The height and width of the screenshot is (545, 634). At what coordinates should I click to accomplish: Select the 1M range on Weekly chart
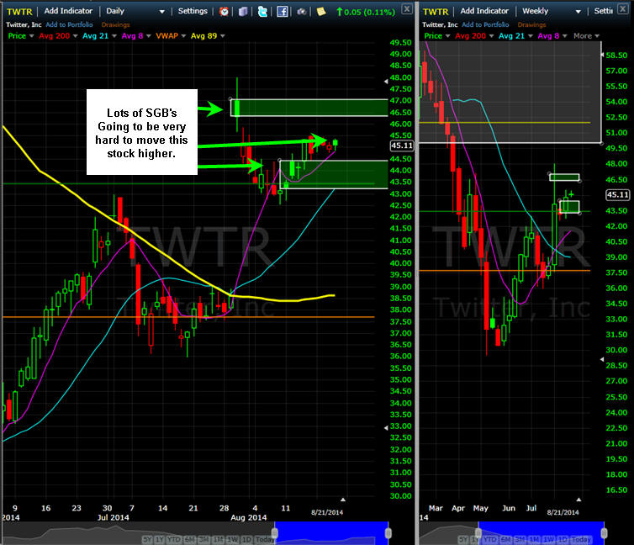[x=534, y=539]
